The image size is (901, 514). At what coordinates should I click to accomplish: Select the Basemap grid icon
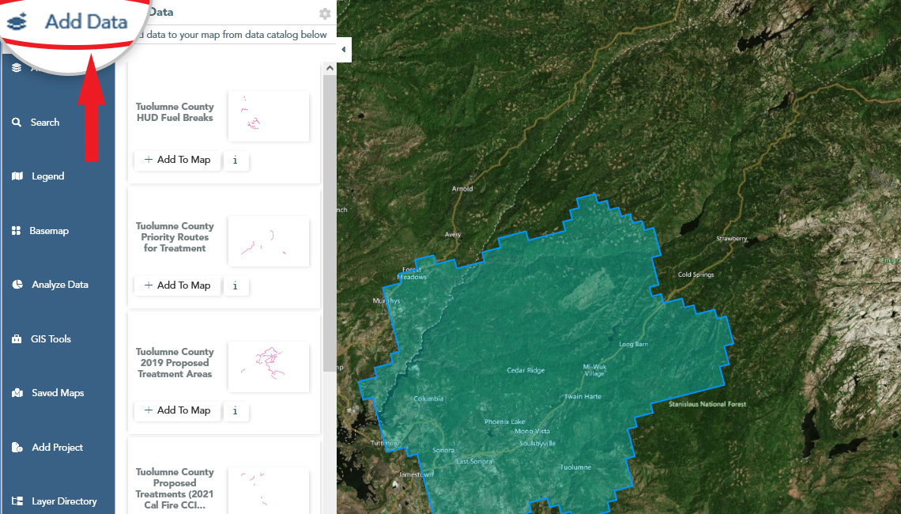click(16, 231)
